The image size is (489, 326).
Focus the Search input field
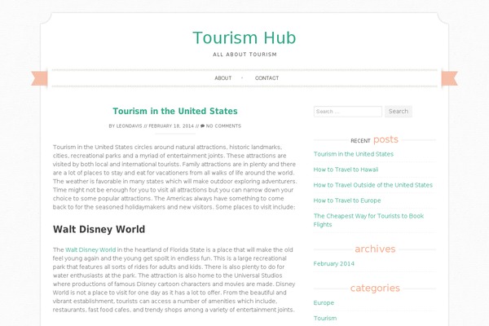coord(348,112)
